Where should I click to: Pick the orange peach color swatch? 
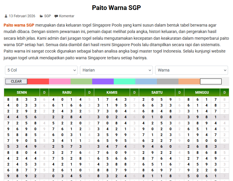point(189,81)
